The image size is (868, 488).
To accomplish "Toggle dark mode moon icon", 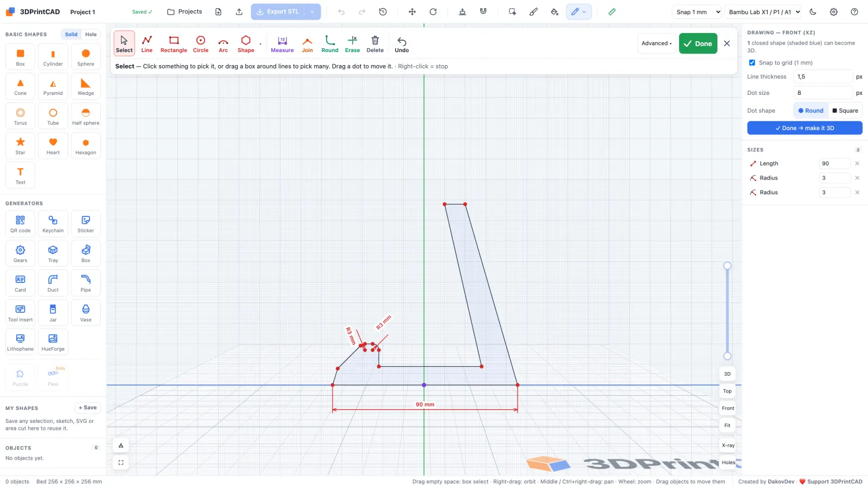I will pyautogui.click(x=813, y=11).
